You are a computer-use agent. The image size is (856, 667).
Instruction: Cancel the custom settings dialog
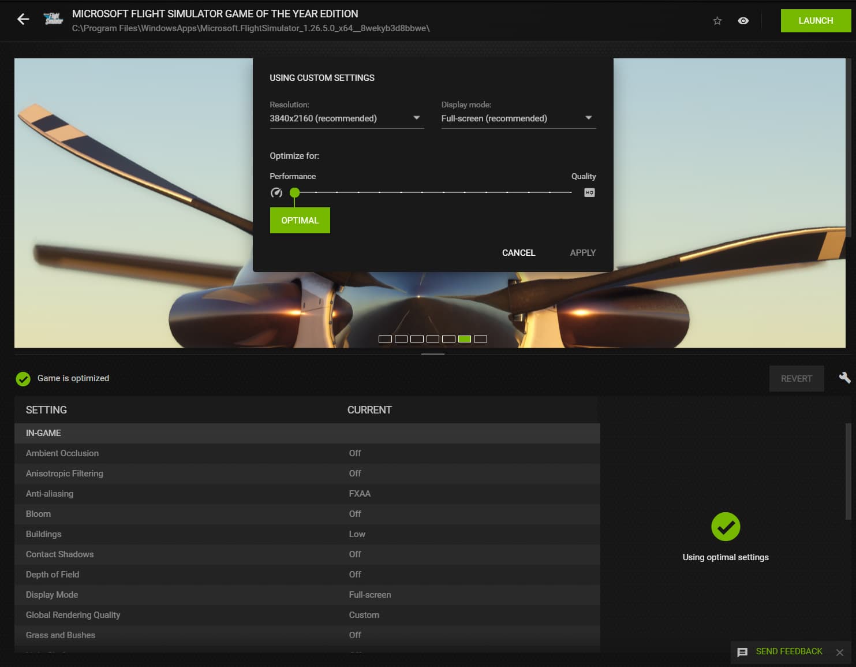click(x=518, y=253)
